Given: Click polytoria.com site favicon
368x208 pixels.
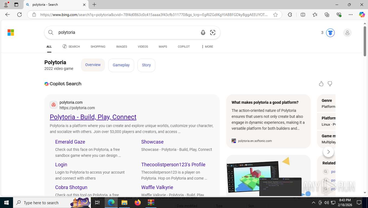Looking at the screenshot, I should pyautogui.click(x=54, y=105).
